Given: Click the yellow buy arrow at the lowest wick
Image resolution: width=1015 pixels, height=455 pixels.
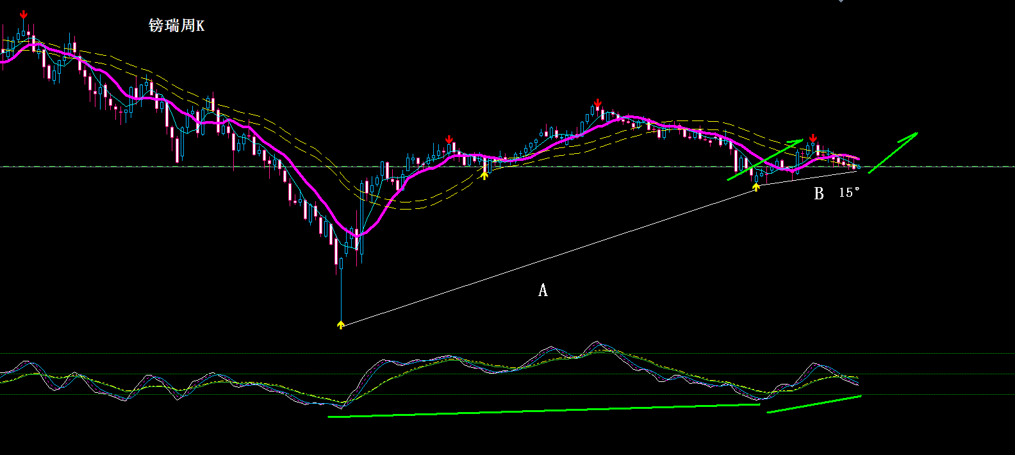Looking at the screenshot, I should pyautogui.click(x=341, y=325).
